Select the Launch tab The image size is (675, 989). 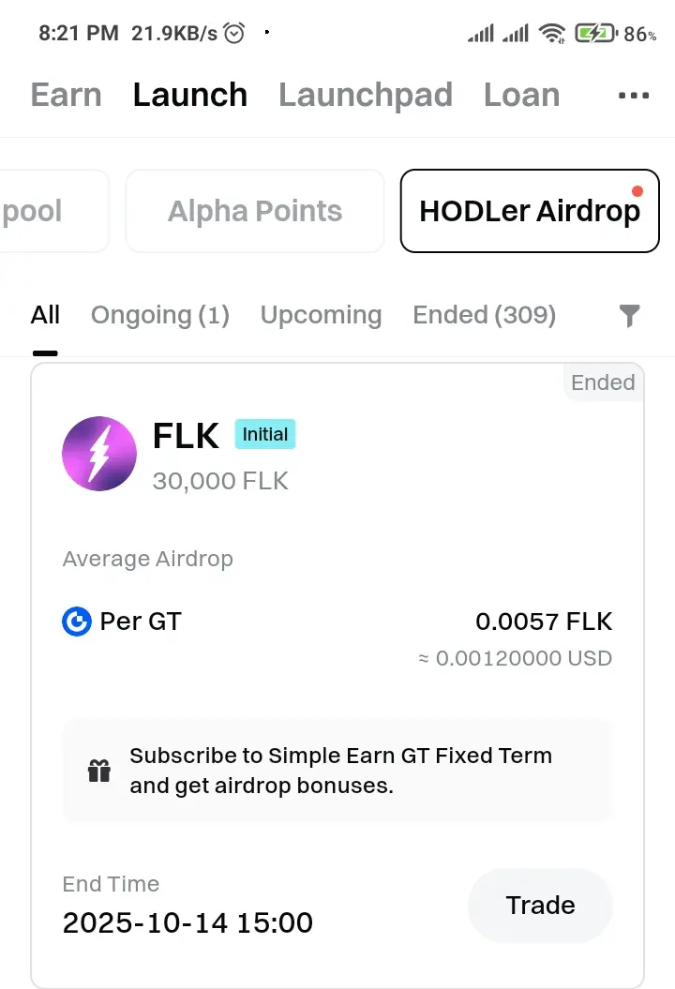pyautogui.click(x=190, y=96)
